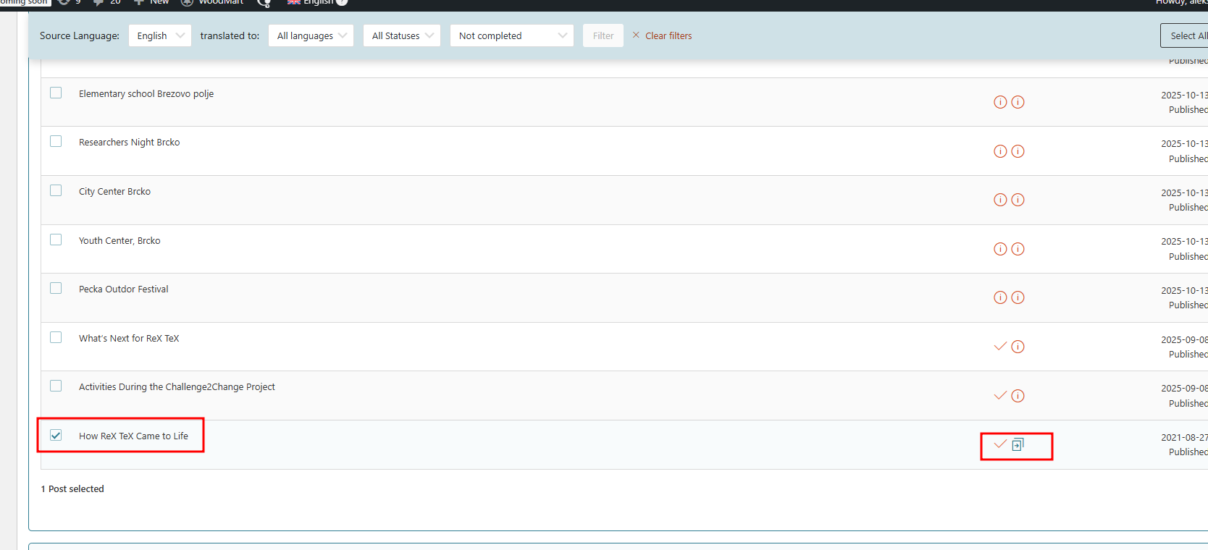This screenshot has width=1208, height=550.
Task: Open the English language switcher menu
Action: (311, 2)
